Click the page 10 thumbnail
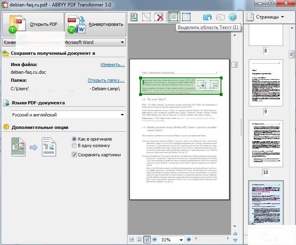Screen dimensions: 296x245 pyautogui.click(x=266, y=143)
